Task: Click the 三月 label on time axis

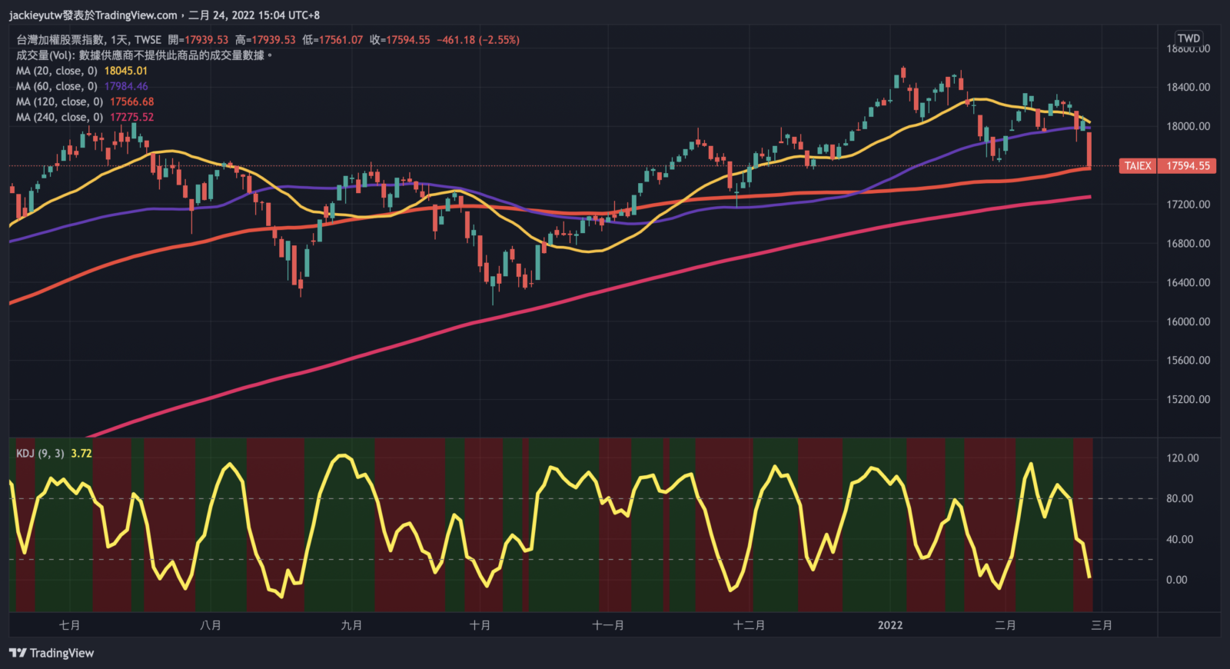Action: [x=1102, y=625]
